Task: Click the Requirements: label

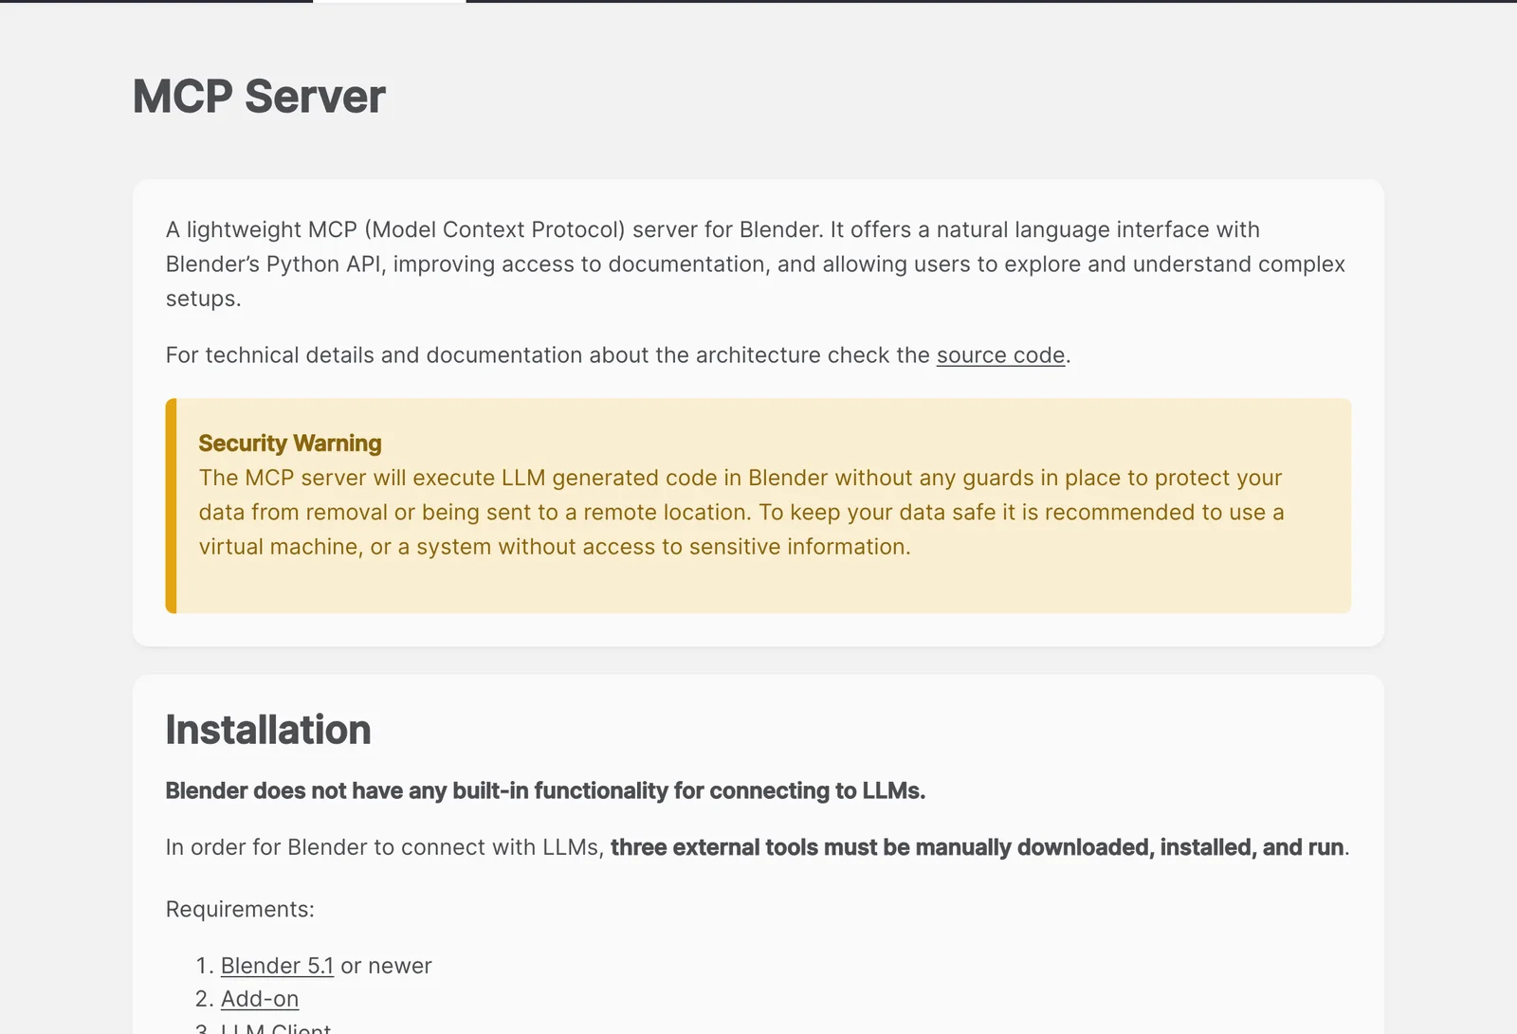Action: [x=240, y=909]
